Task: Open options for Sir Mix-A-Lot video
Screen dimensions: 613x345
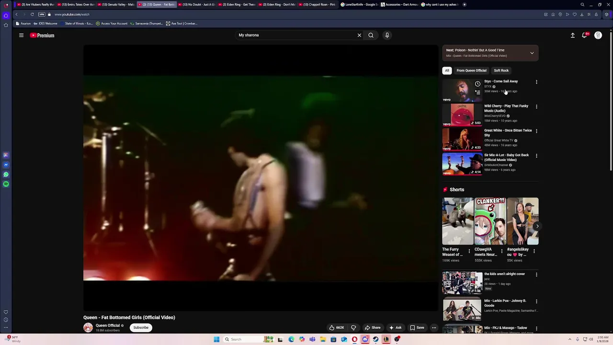Action: point(536,156)
